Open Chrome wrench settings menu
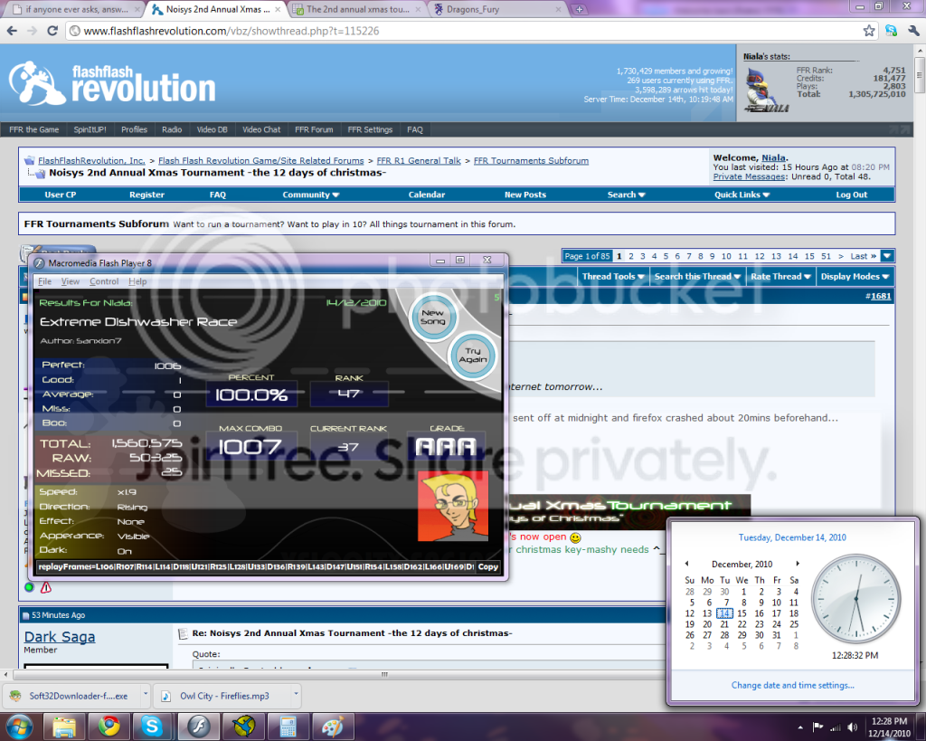 coord(912,31)
